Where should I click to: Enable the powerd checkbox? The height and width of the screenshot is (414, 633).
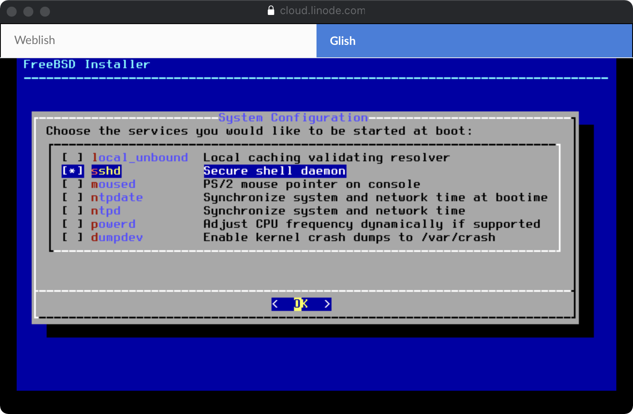pos(72,224)
